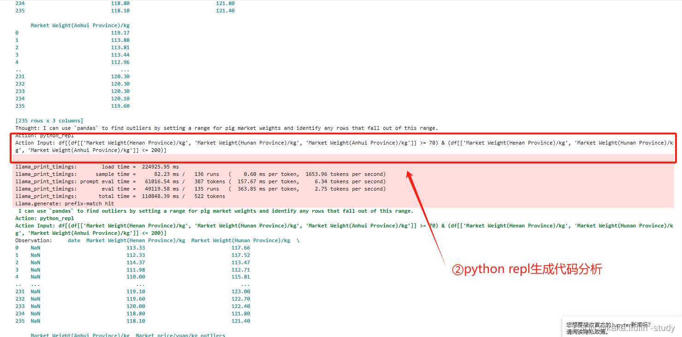The width and height of the screenshot is (682, 337).
Task: Click Hunan weight value 117.66
Action: point(241,248)
